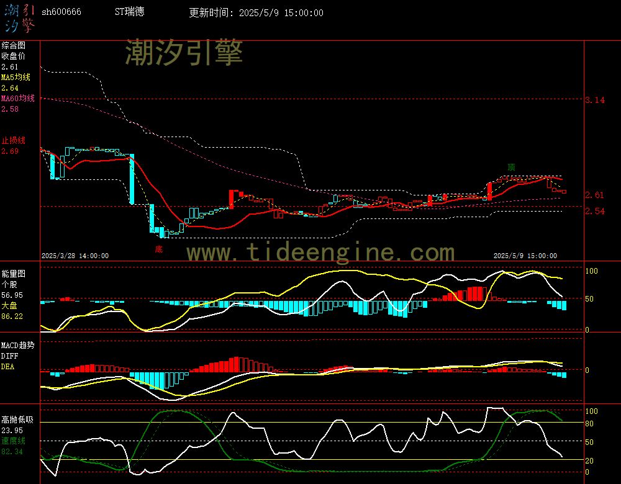This screenshot has width=621, height=484.
Task: Click the 速度线 value 82.34
Action: pyautogui.click(x=12, y=452)
